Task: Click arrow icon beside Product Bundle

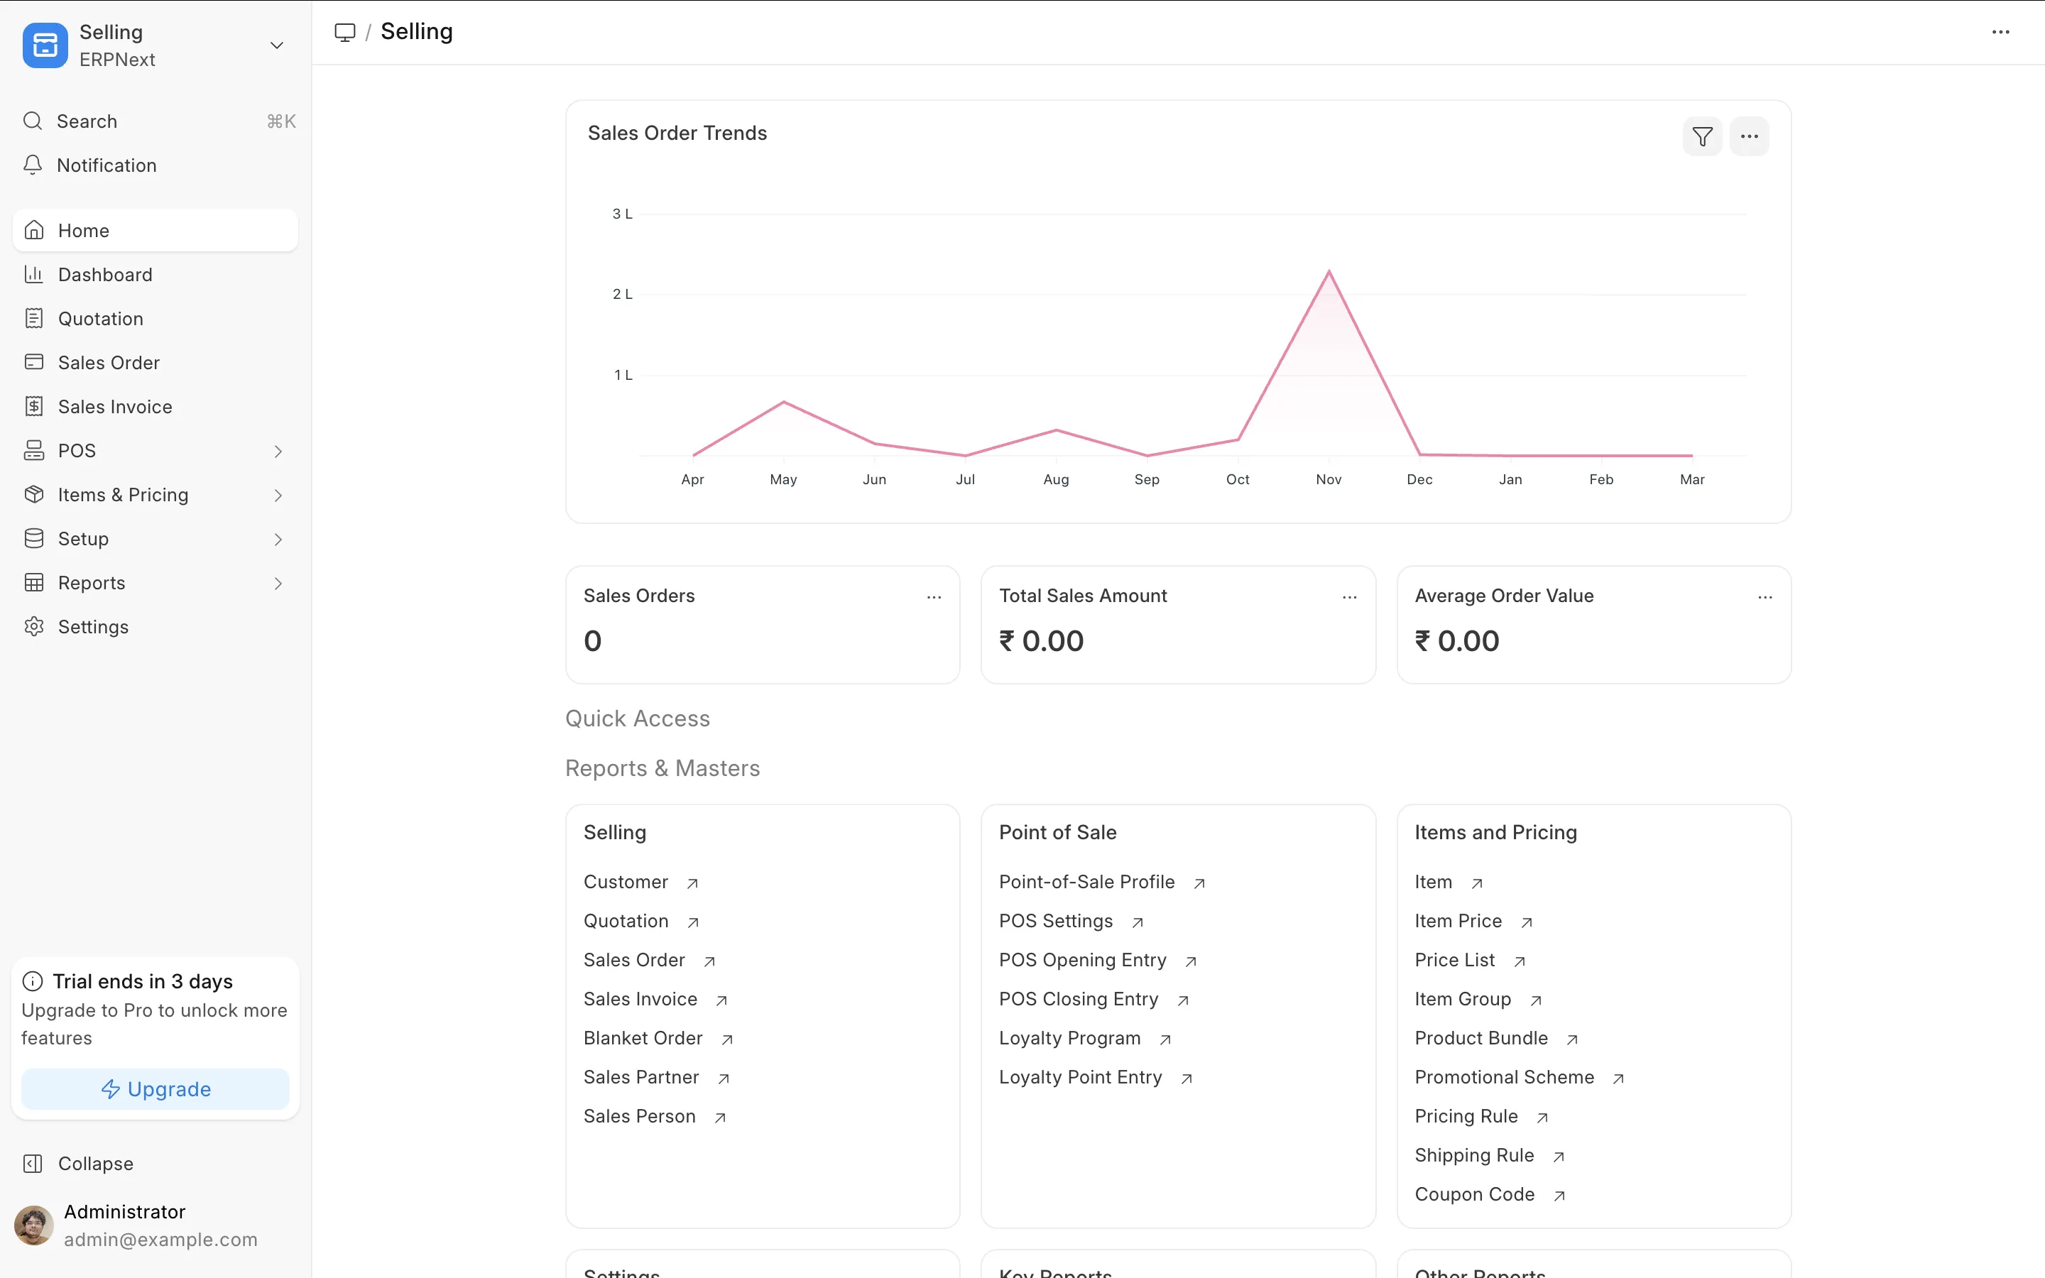Action: (x=1573, y=1039)
